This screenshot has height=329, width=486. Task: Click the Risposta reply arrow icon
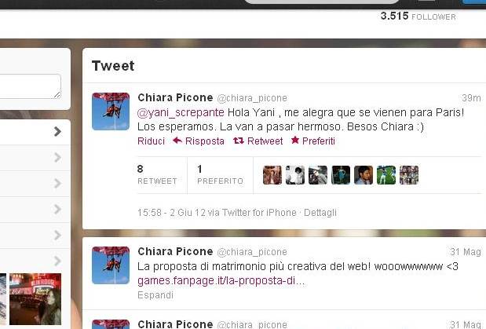tap(177, 141)
